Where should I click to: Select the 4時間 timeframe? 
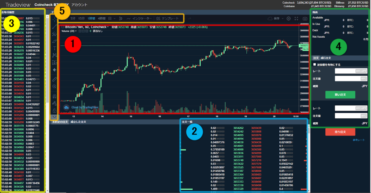coord(102,18)
